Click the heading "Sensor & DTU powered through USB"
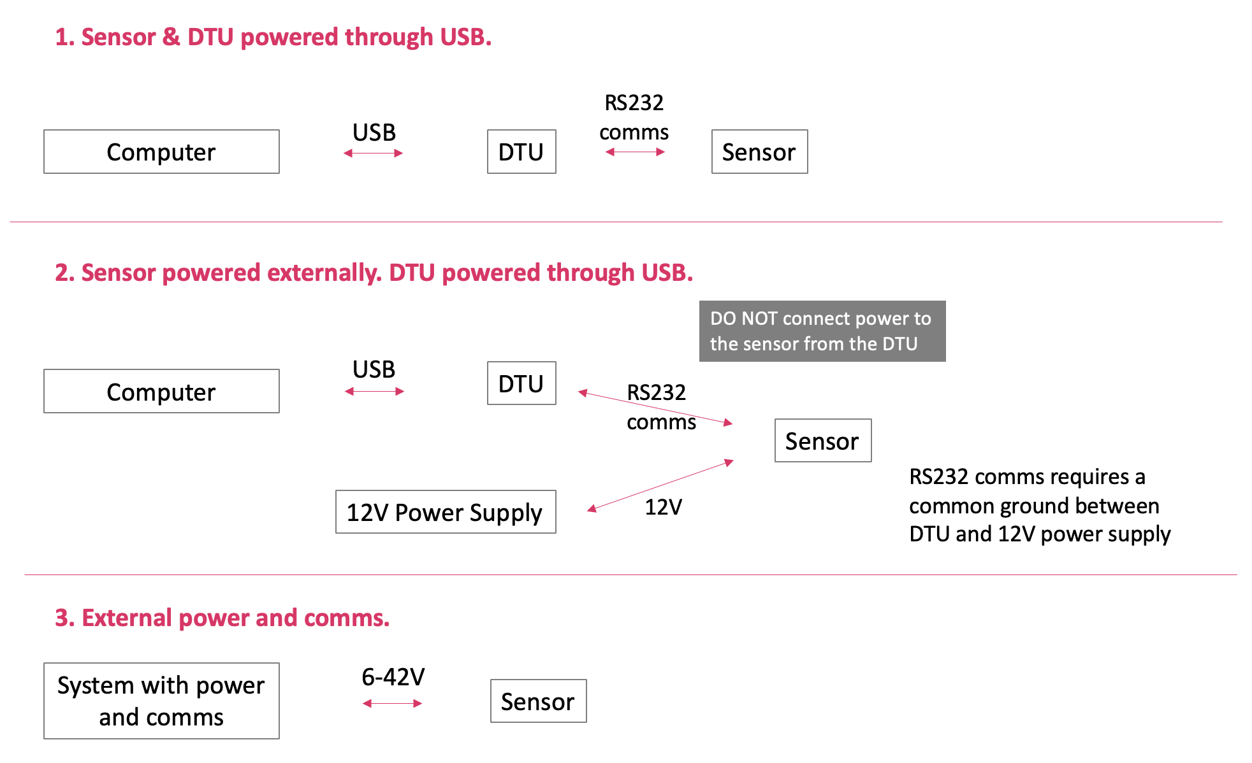The image size is (1252, 763). pyautogui.click(x=273, y=37)
